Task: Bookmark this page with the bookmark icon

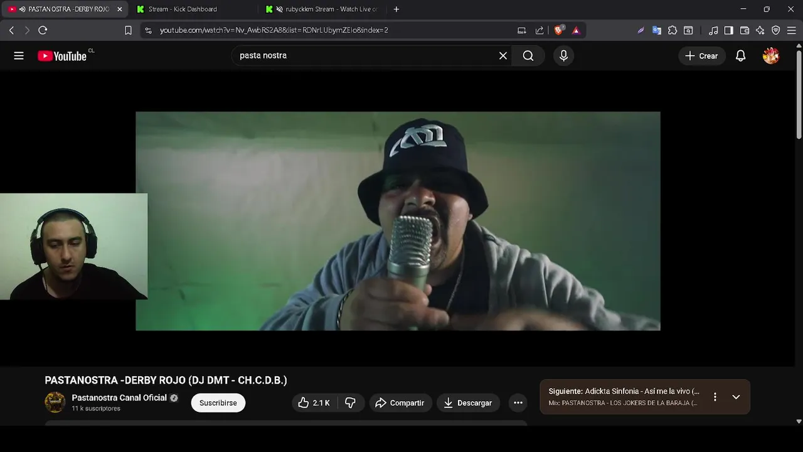Action: click(x=128, y=30)
